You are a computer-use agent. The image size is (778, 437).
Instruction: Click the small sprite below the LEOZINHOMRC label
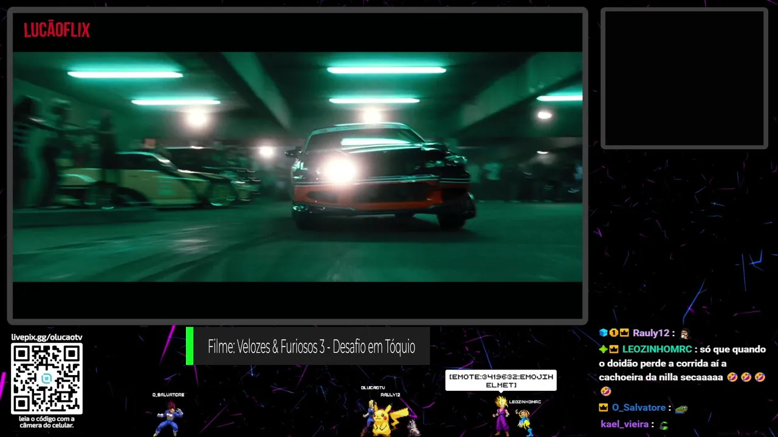point(524,422)
